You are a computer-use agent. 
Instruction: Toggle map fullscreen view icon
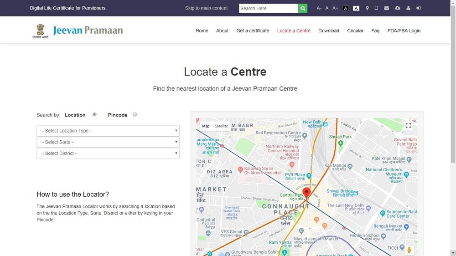408,126
